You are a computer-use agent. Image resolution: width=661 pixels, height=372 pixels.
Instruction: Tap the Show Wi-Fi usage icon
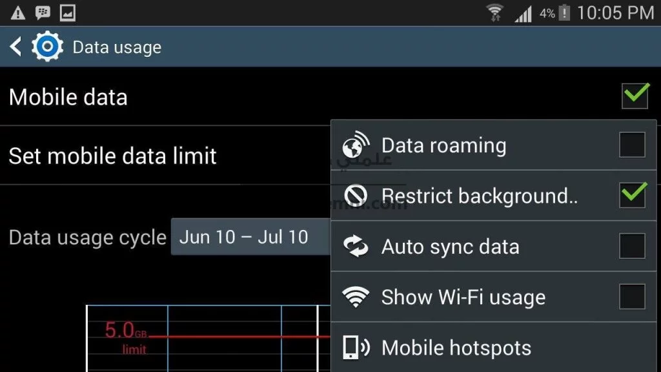click(x=356, y=297)
